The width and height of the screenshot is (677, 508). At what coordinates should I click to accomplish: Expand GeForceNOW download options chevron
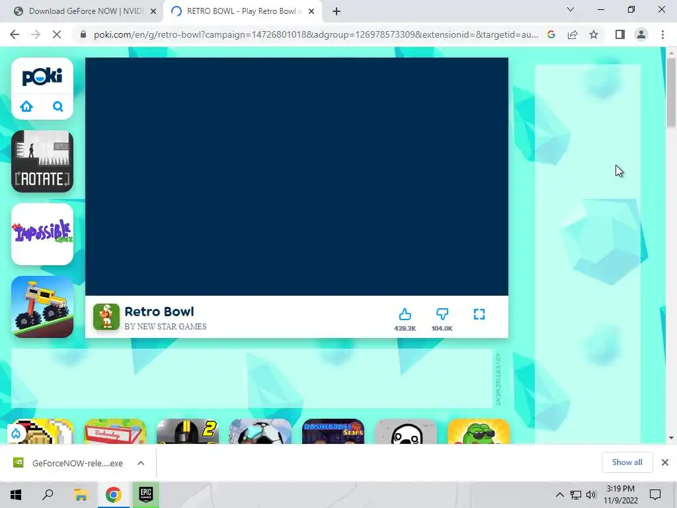(141, 463)
